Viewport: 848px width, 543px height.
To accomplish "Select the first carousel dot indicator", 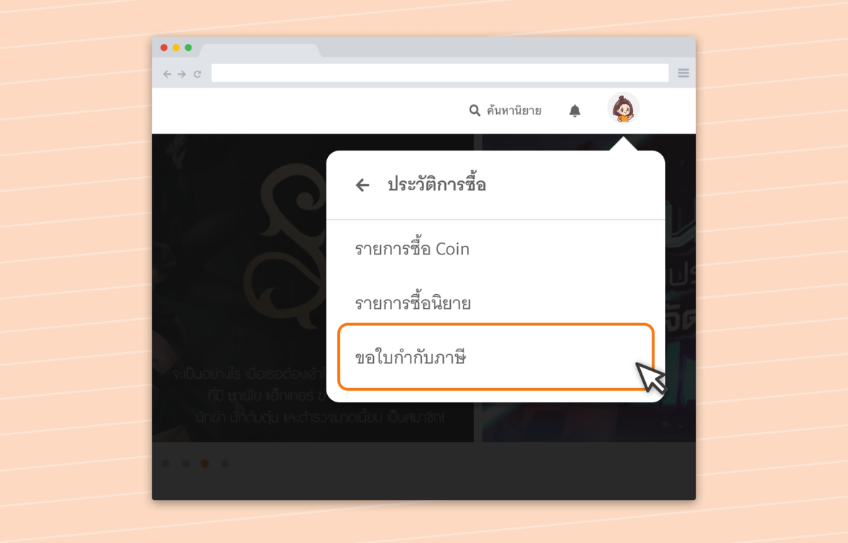I will (165, 464).
